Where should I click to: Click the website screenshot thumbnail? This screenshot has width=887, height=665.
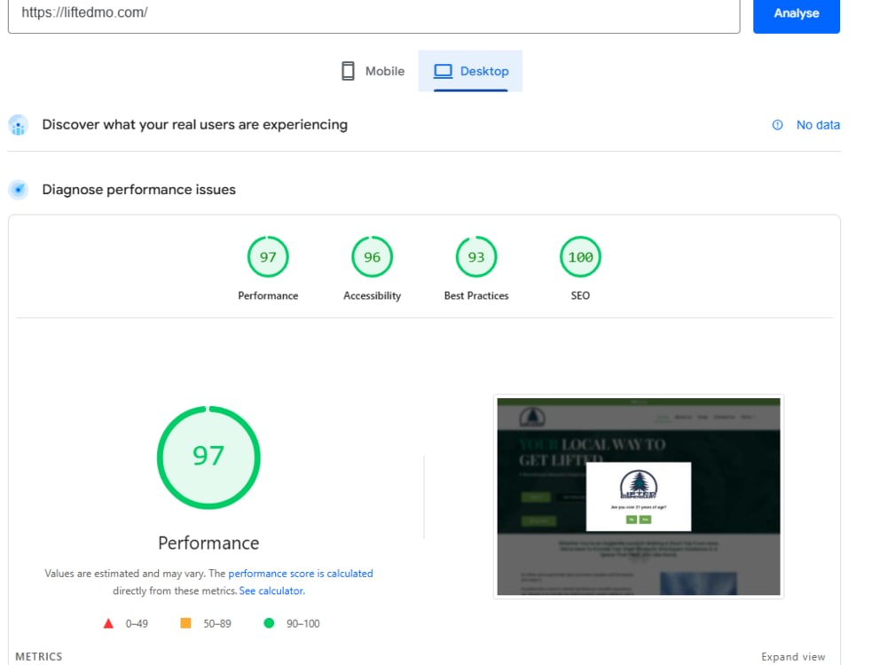coord(639,497)
